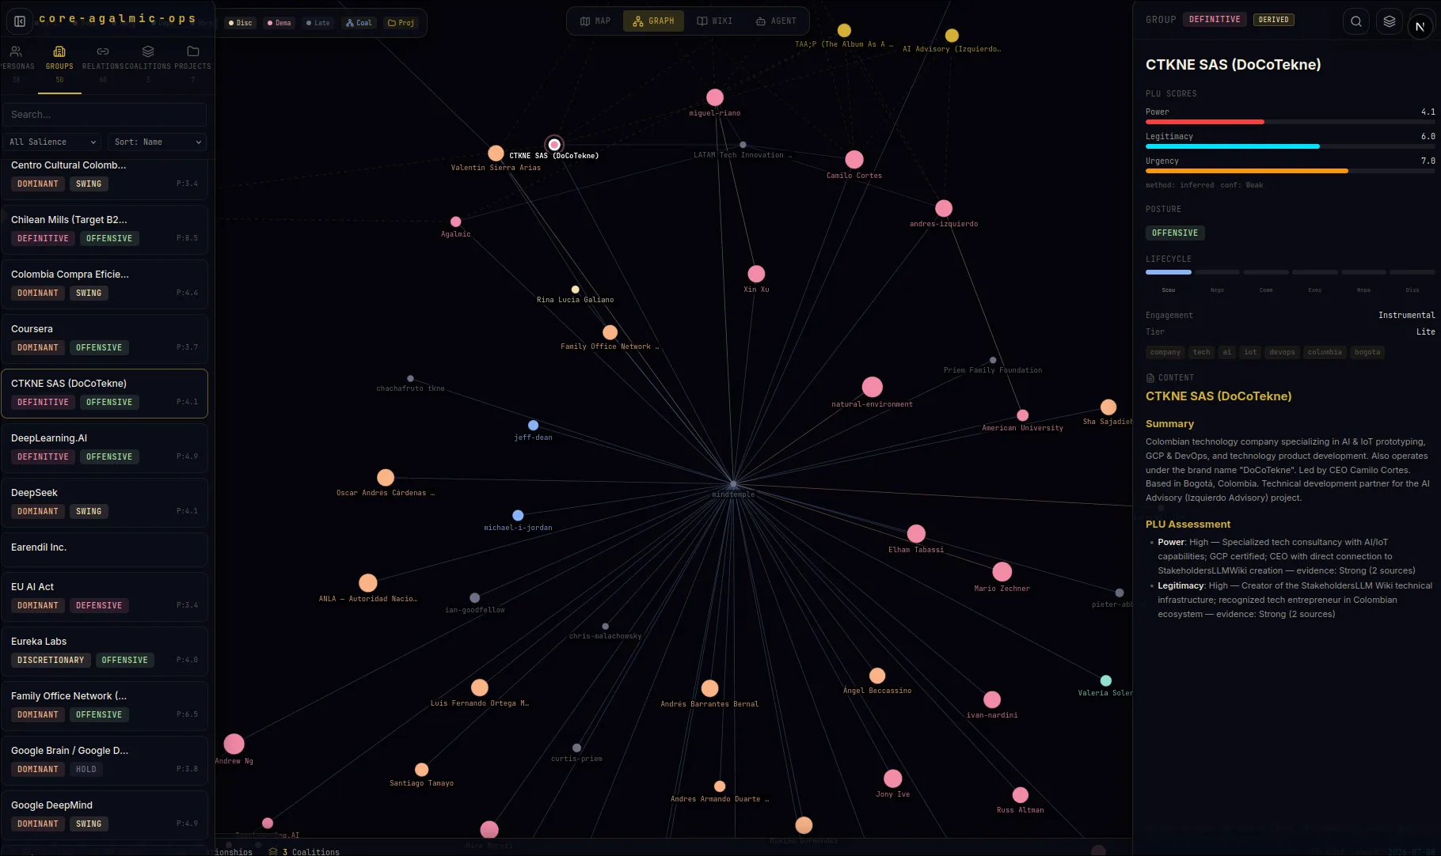Click the andres-izquierdo graph node

click(x=944, y=208)
